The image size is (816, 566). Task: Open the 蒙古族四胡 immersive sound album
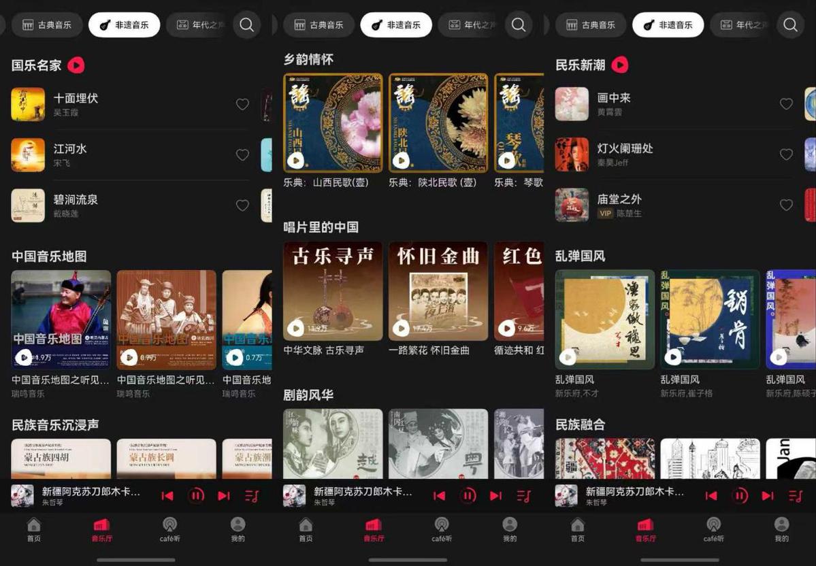(x=61, y=459)
